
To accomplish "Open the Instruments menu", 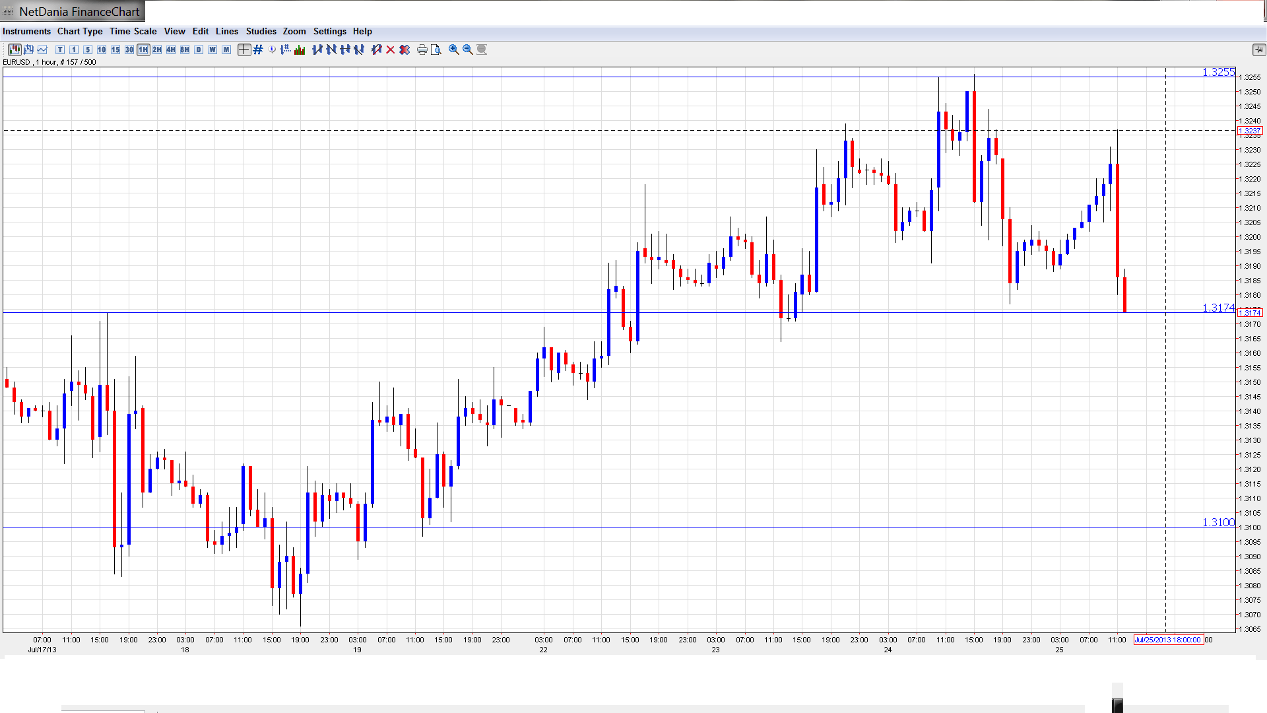I will click(26, 31).
